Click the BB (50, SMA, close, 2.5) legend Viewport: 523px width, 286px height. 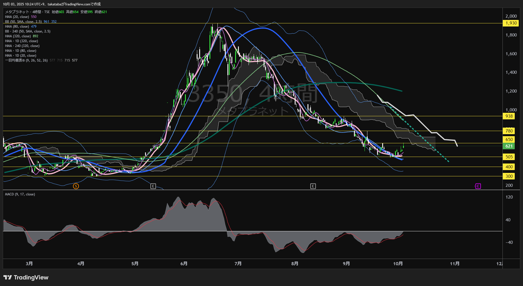tap(23, 22)
